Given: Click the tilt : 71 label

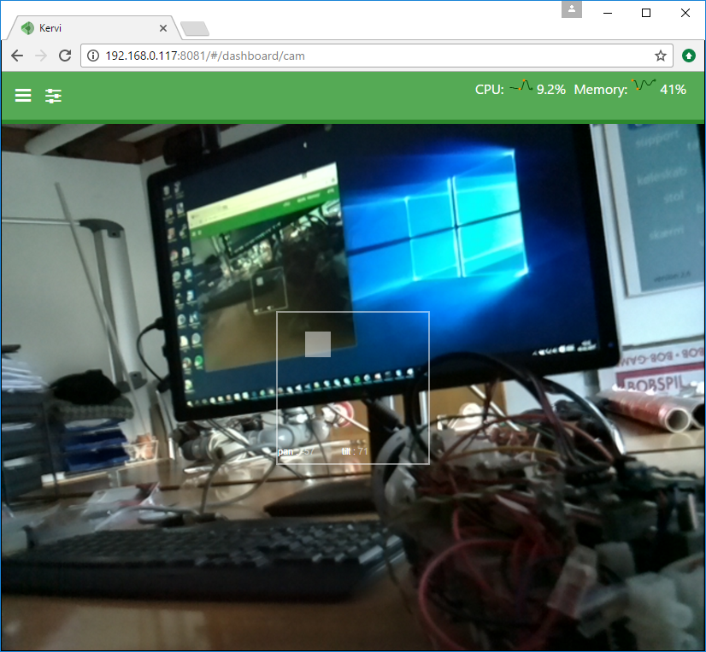Looking at the screenshot, I should 355,451.
